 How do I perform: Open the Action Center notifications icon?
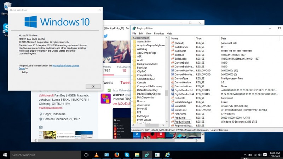(x=265, y=155)
